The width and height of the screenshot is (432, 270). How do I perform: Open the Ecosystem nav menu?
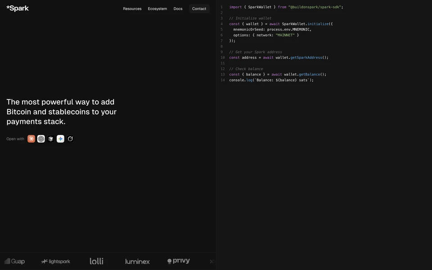[x=157, y=9]
